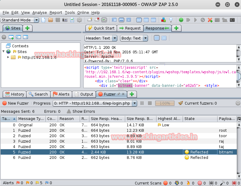
Task: Open the Request tab
Action: pyautogui.click(x=130, y=28)
